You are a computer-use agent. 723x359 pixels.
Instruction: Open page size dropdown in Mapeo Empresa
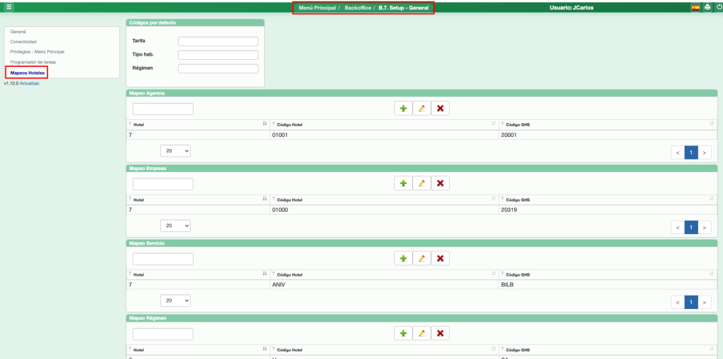(x=175, y=226)
